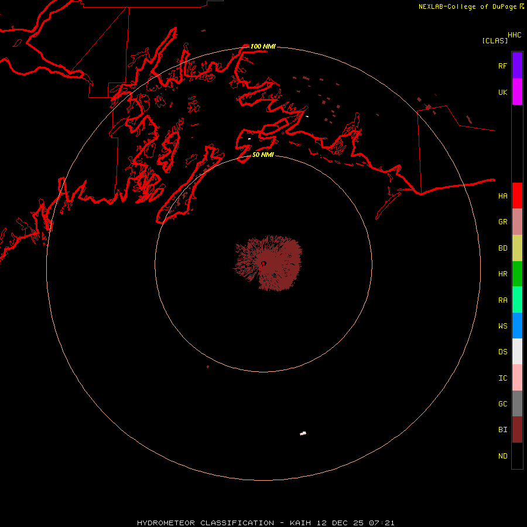This screenshot has width=527, height=527.
Task: Click the WS blue legend swatch
Action: click(x=517, y=326)
